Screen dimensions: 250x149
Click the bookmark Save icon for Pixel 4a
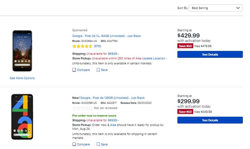pos(98,144)
